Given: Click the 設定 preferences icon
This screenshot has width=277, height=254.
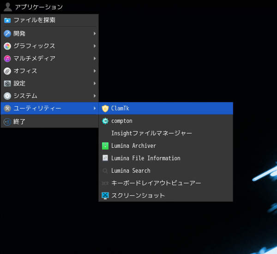Looking at the screenshot, I should click(7, 84).
